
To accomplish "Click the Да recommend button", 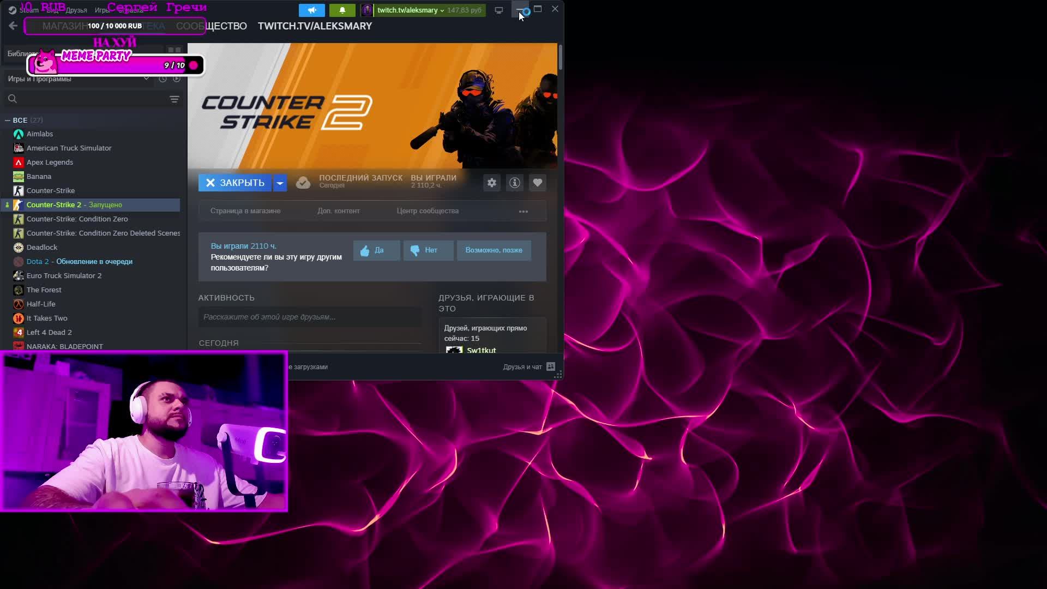I will pyautogui.click(x=376, y=250).
